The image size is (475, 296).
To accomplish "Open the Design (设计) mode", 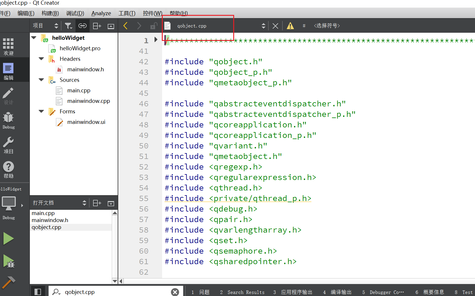I will tap(8, 96).
